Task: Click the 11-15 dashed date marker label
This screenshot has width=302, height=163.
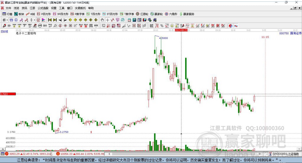Action: coord(265,37)
